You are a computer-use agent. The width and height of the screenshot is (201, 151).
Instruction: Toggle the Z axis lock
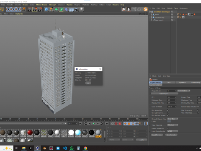(x=18, y=9)
